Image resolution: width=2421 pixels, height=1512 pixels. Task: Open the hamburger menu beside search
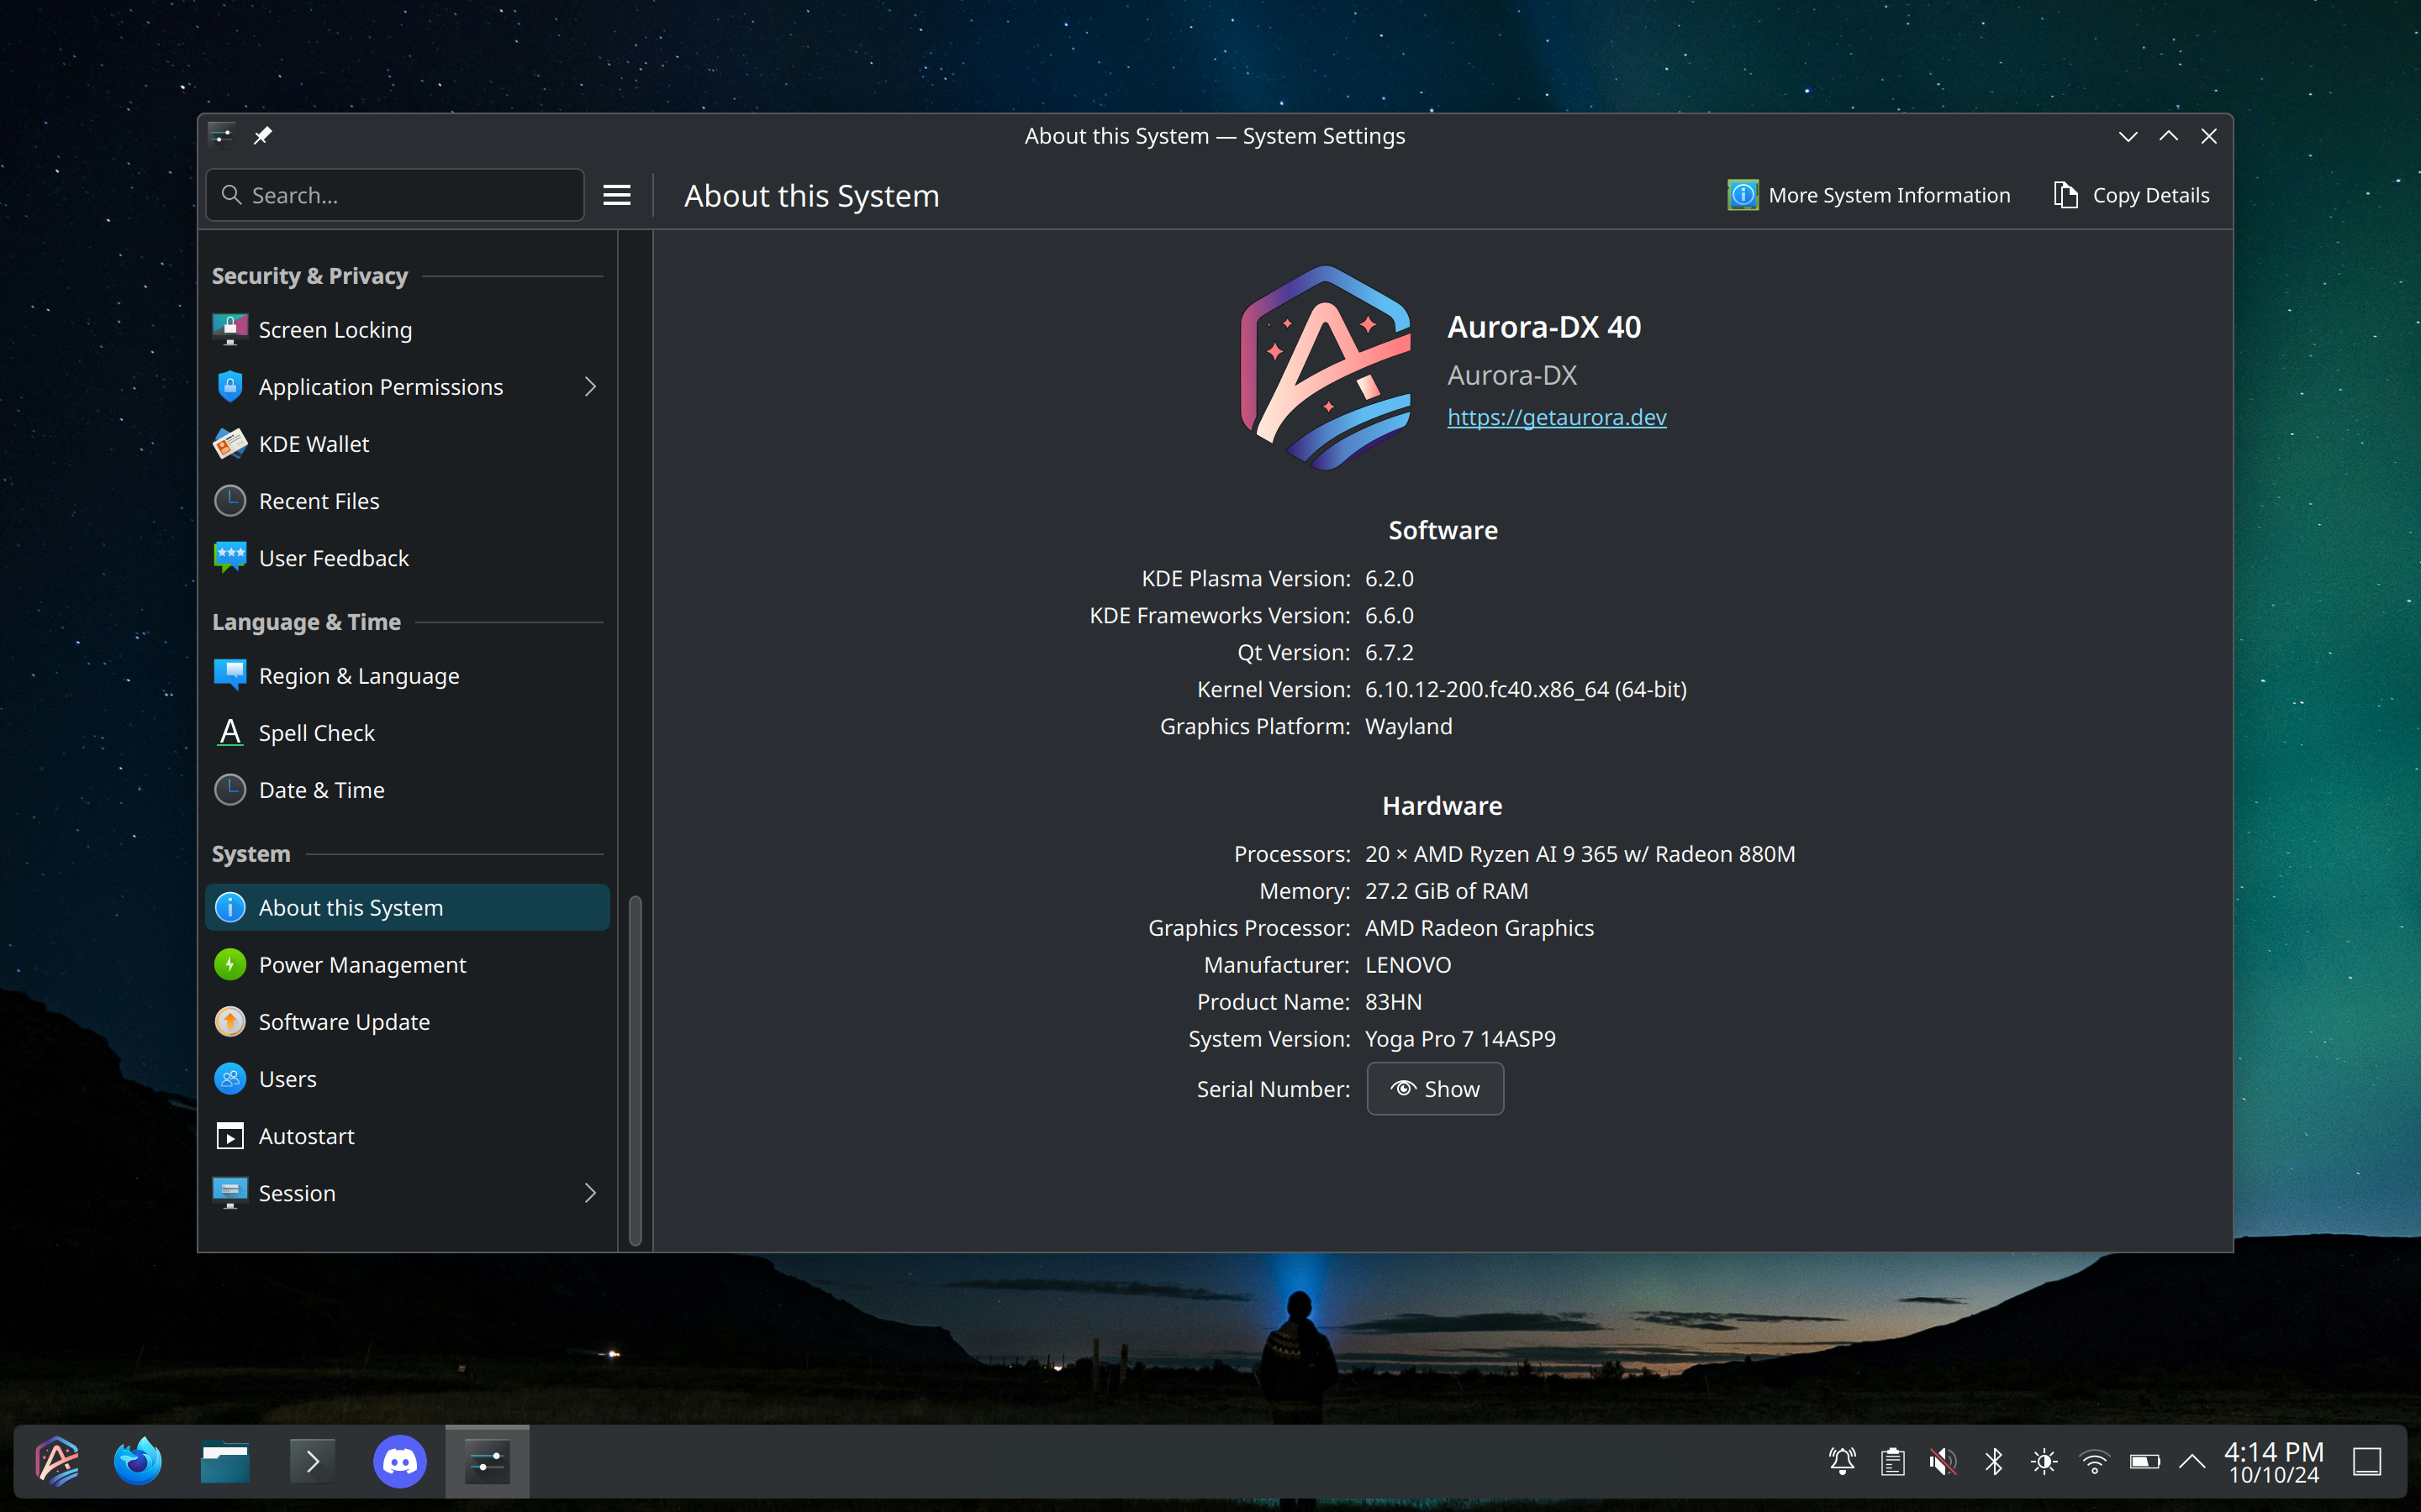616,195
